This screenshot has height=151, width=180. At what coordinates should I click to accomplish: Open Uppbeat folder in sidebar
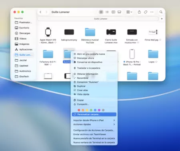click(24, 66)
